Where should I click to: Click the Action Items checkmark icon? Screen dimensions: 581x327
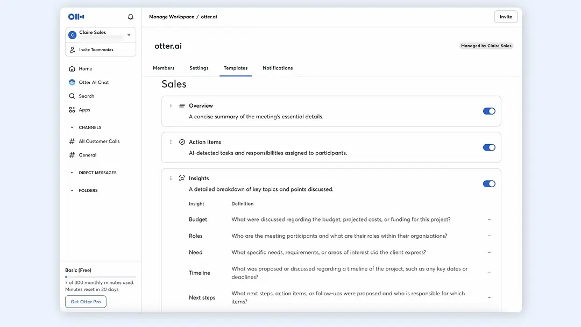coord(182,142)
